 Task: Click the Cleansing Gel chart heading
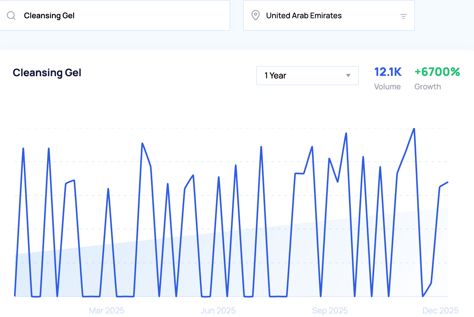[x=47, y=73]
